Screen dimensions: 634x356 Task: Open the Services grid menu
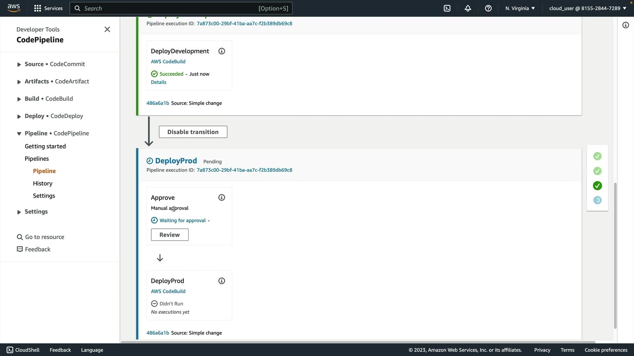tap(48, 8)
